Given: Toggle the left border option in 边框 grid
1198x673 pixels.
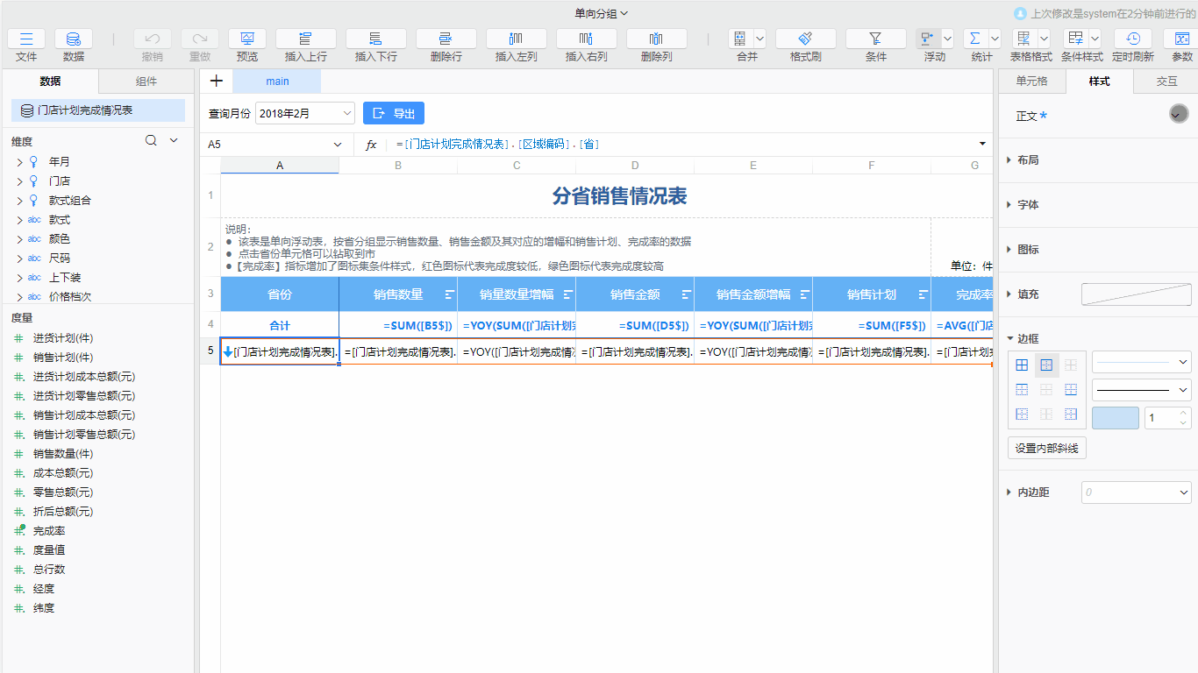Looking at the screenshot, I should (x=1022, y=414).
